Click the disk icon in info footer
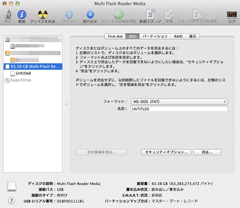The width and height of the screenshot is (240, 208). click(x=12, y=186)
